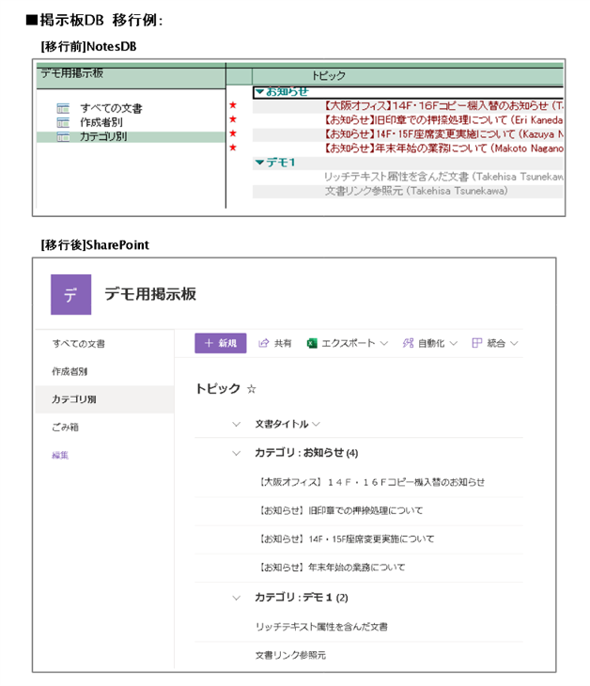Select すべての文書 in SharePoint navigation

tap(79, 344)
